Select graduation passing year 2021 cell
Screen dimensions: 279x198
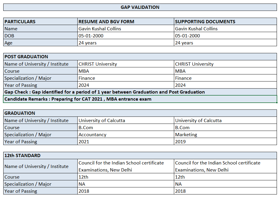point(125,142)
